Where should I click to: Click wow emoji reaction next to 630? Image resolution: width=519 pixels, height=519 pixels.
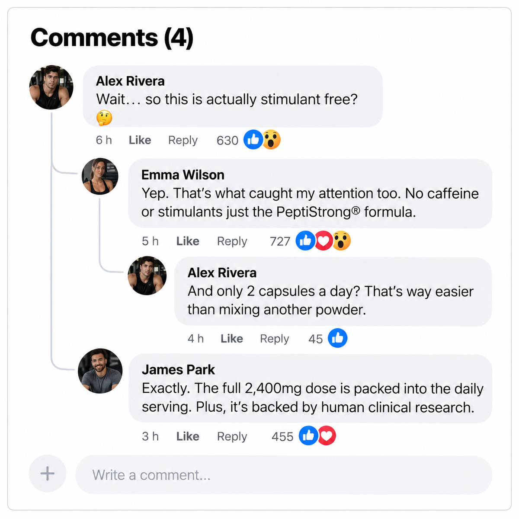pos(272,139)
